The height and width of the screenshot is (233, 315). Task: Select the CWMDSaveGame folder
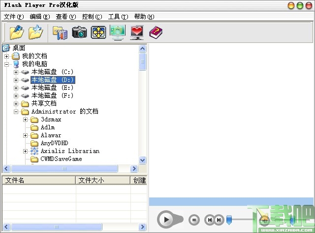coord(61,159)
